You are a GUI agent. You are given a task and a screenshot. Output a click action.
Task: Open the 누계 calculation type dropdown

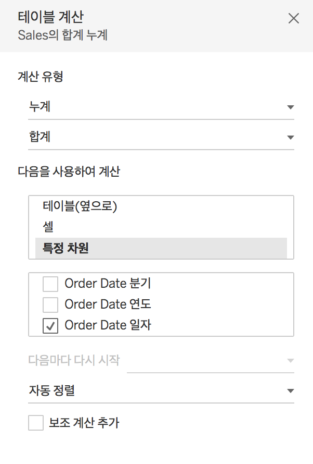pos(156,107)
